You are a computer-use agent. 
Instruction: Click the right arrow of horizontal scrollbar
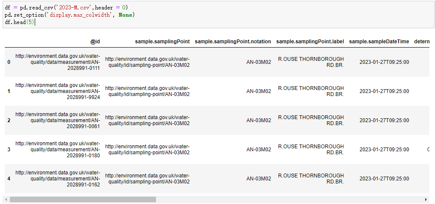(426, 199)
